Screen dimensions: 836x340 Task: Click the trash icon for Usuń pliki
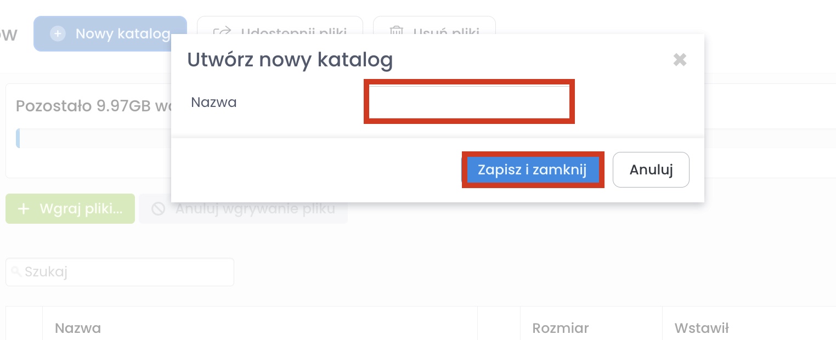[x=396, y=32]
